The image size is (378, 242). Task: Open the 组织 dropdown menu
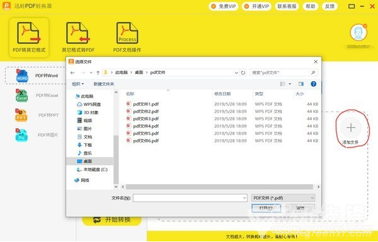(x=78, y=84)
